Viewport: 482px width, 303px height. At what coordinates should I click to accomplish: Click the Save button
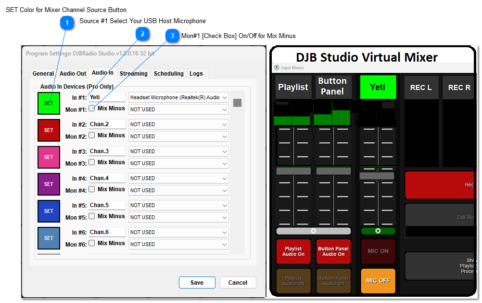coord(197,283)
